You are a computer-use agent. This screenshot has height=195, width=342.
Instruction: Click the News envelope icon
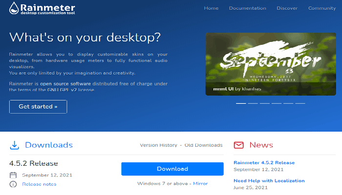[x=238, y=145]
